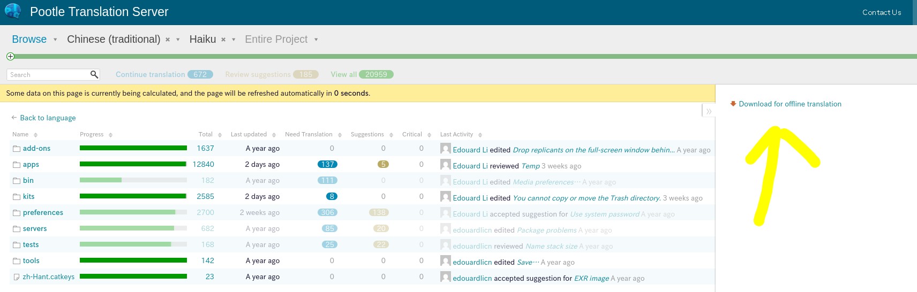
Task: Click Download for offline translation
Action: click(790, 104)
